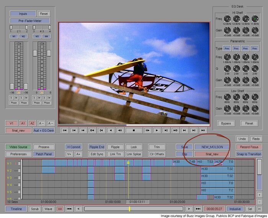Open the Snap to Transition option box
268x218 pixels.
pyautogui.click(x=249, y=154)
